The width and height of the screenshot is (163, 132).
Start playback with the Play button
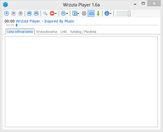click(7, 13)
